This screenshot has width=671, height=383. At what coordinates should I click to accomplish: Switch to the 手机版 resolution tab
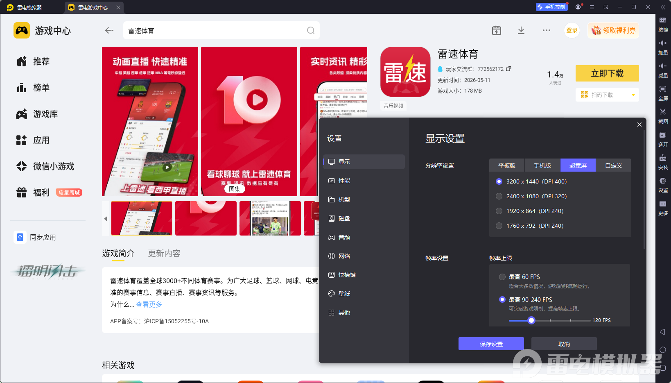542,165
